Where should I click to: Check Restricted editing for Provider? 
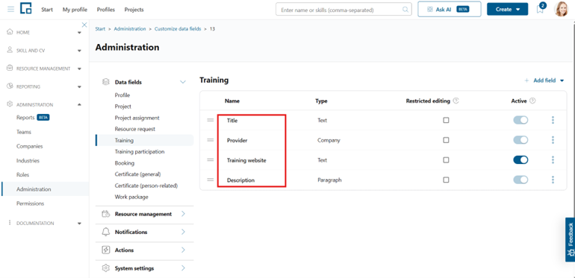point(446,140)
